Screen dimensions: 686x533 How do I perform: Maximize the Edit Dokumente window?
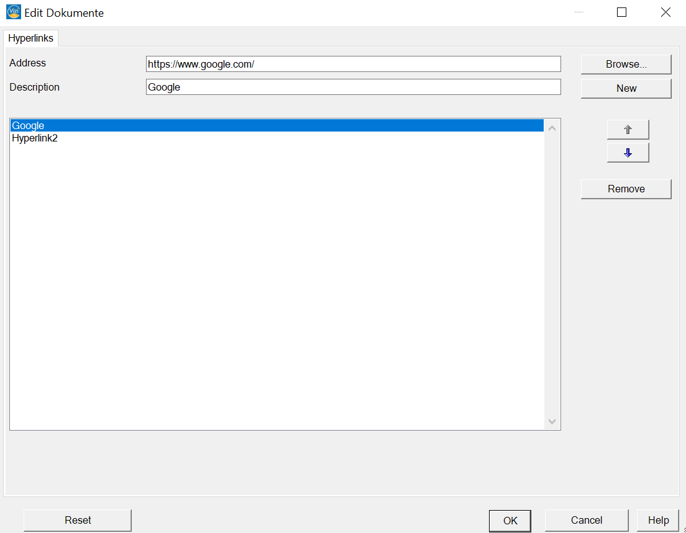click(x=621, y=12)
